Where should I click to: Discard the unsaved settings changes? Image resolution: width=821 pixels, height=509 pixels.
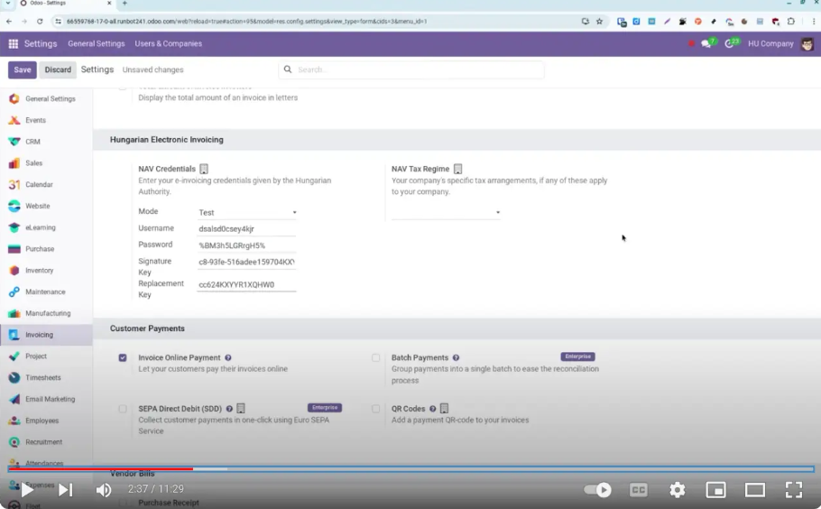click(x=58, y=69)
